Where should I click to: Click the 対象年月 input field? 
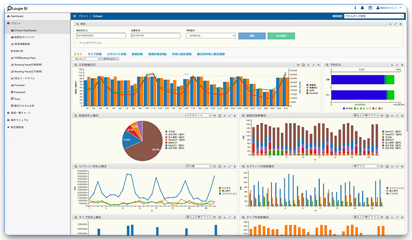156,35
